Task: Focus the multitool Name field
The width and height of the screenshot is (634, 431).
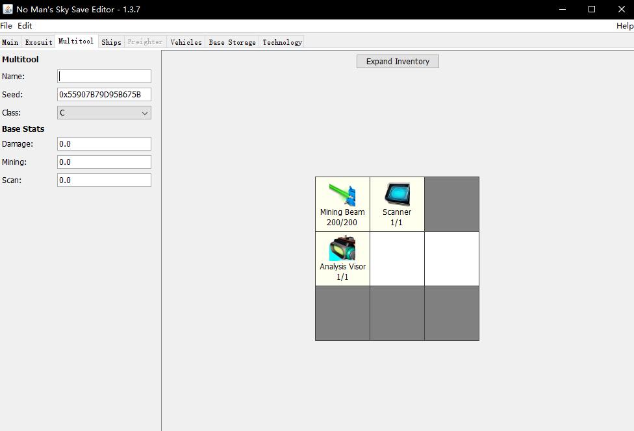Action: click(105, 77)
